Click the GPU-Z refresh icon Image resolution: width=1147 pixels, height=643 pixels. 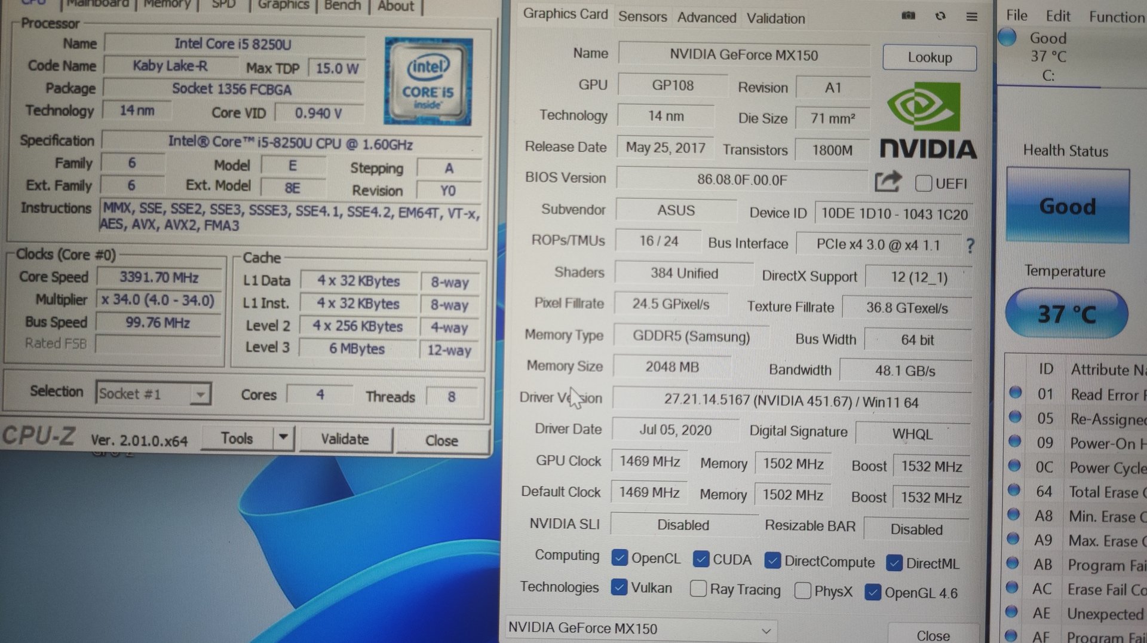[x=940, y=16]
